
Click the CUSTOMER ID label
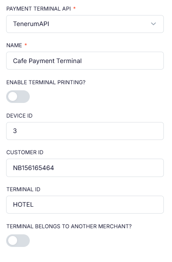click(x=25, y=152)
